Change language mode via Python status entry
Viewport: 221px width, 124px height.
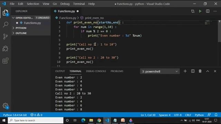(199, 115)
